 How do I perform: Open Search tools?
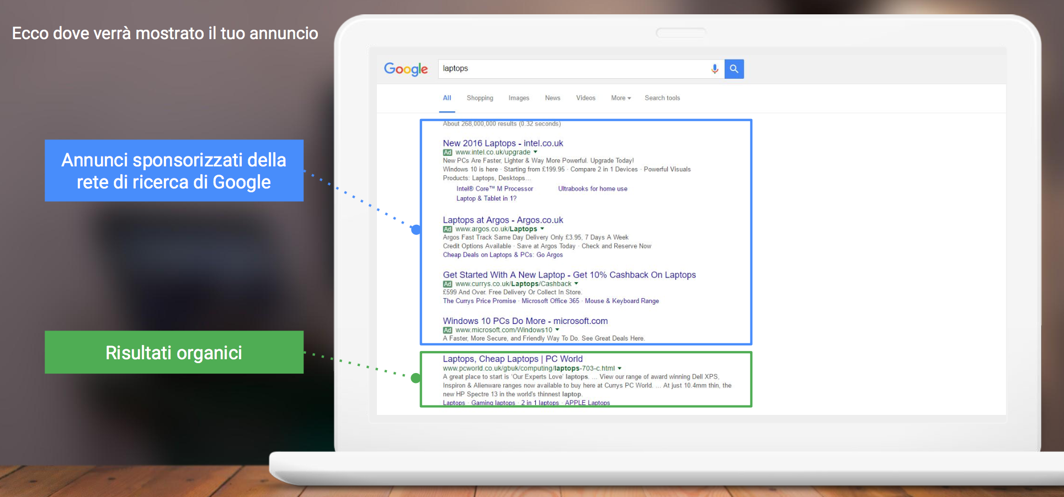662,98
